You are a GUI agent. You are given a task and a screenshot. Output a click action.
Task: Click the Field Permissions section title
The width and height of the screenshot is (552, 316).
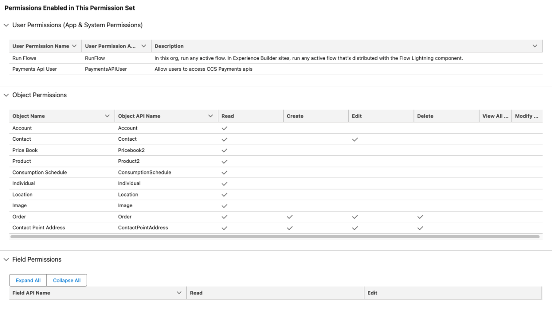tap(37, 259)
